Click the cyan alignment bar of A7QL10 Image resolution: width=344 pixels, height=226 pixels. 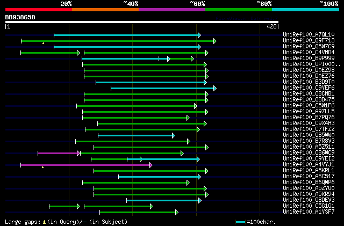(127, 35)
